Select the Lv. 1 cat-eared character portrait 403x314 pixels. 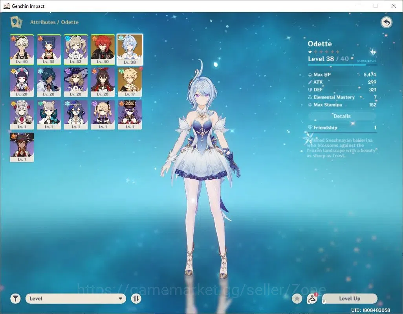tap(49, 115)
